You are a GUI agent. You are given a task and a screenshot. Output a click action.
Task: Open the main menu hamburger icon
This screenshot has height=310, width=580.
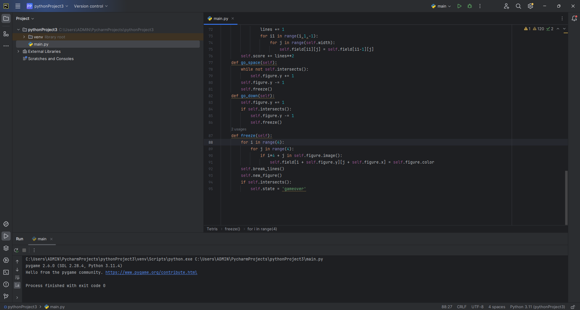click(x=18, y=6)
